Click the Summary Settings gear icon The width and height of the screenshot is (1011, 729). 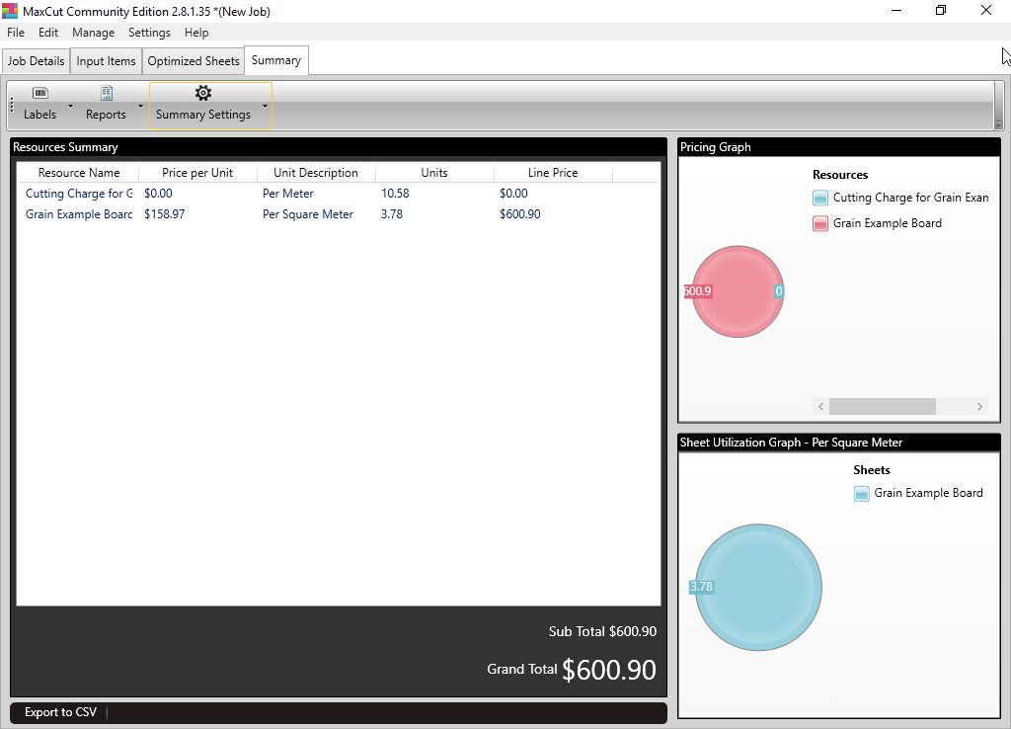(202, 94)
